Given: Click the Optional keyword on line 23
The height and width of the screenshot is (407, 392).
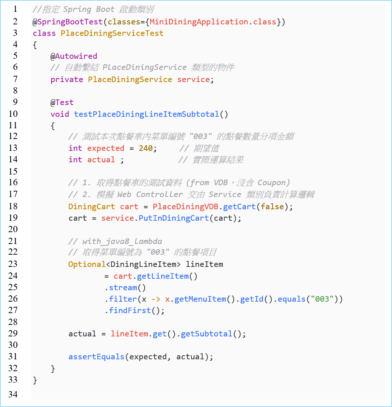Looking at the screenshot, I should point(87,264).
